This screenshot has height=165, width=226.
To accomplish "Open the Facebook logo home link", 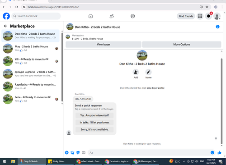I will point(6,16).
